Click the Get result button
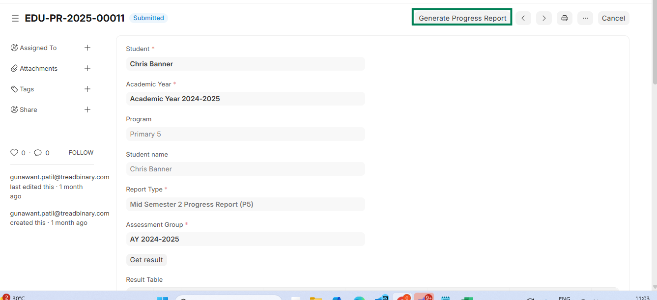The image size is (657, 300). click(146, 260)
